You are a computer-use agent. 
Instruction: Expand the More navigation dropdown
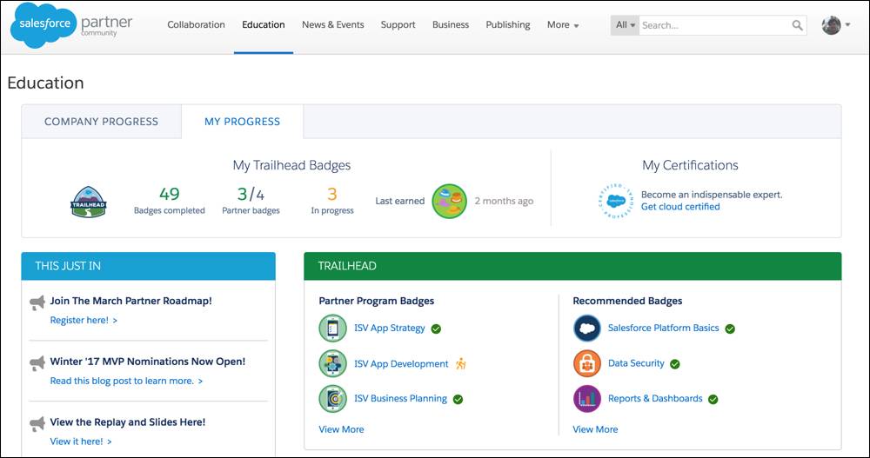pos(563,25)
